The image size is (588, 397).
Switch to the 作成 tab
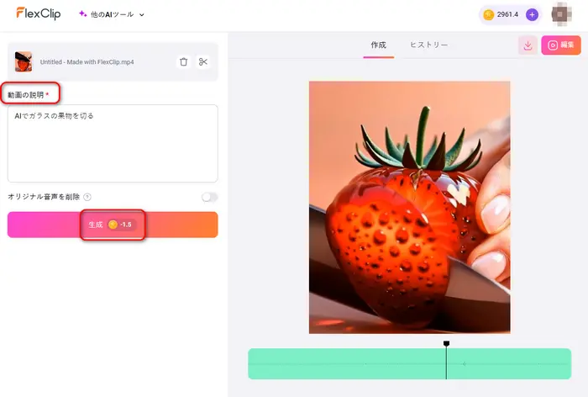pyautogui.click(x=378, y=45)
